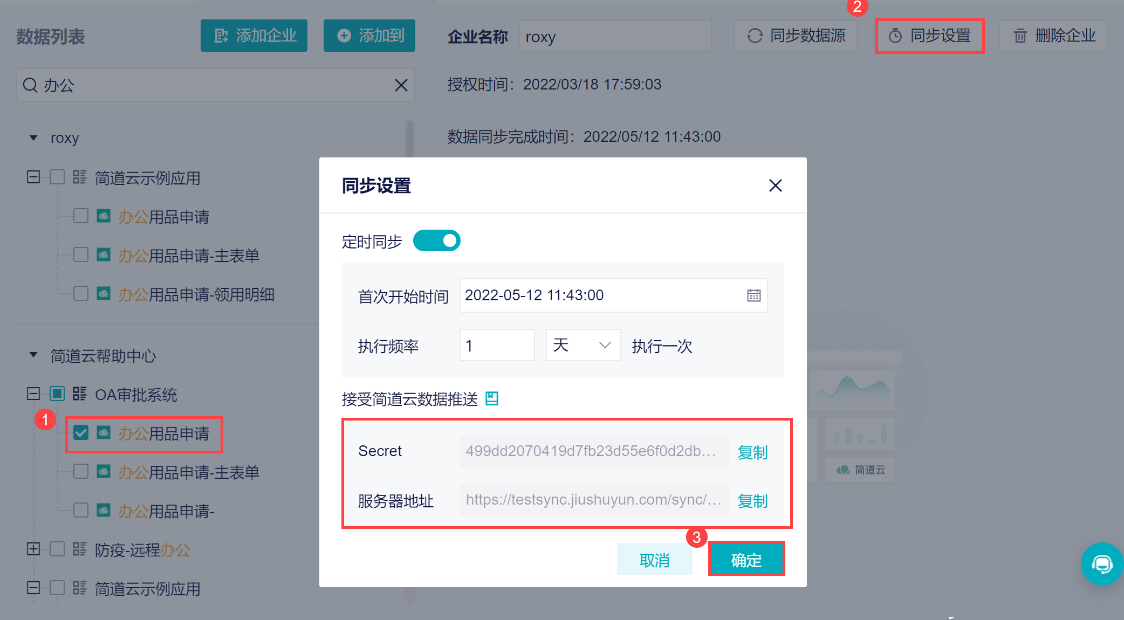Viewport: 1124px width, 620px height.
Task: Click the 删除企业 trash button
Action: (x=1053, y=36)
